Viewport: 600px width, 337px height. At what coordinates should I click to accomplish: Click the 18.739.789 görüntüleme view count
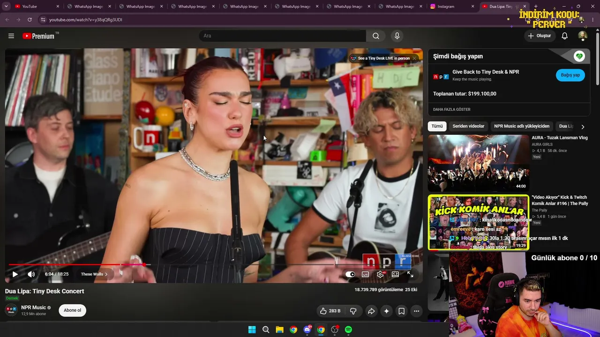[379, 290]
